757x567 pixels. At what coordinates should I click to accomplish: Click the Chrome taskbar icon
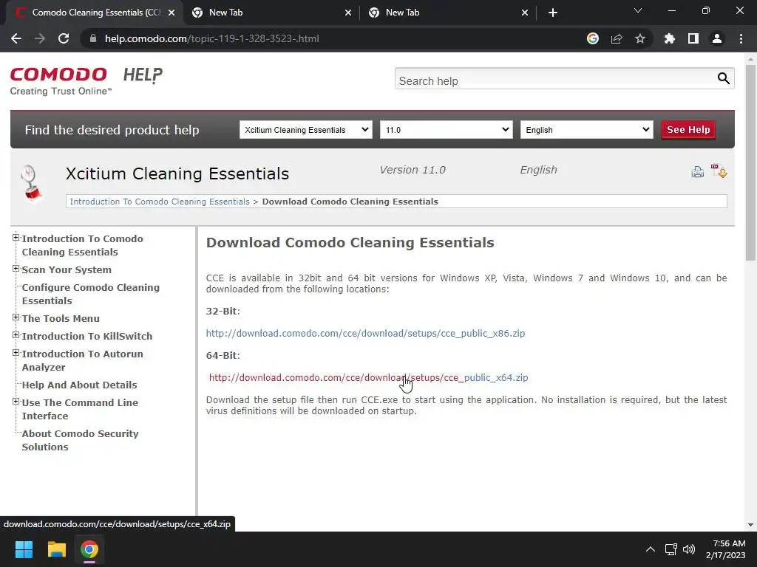pos(89,549)
